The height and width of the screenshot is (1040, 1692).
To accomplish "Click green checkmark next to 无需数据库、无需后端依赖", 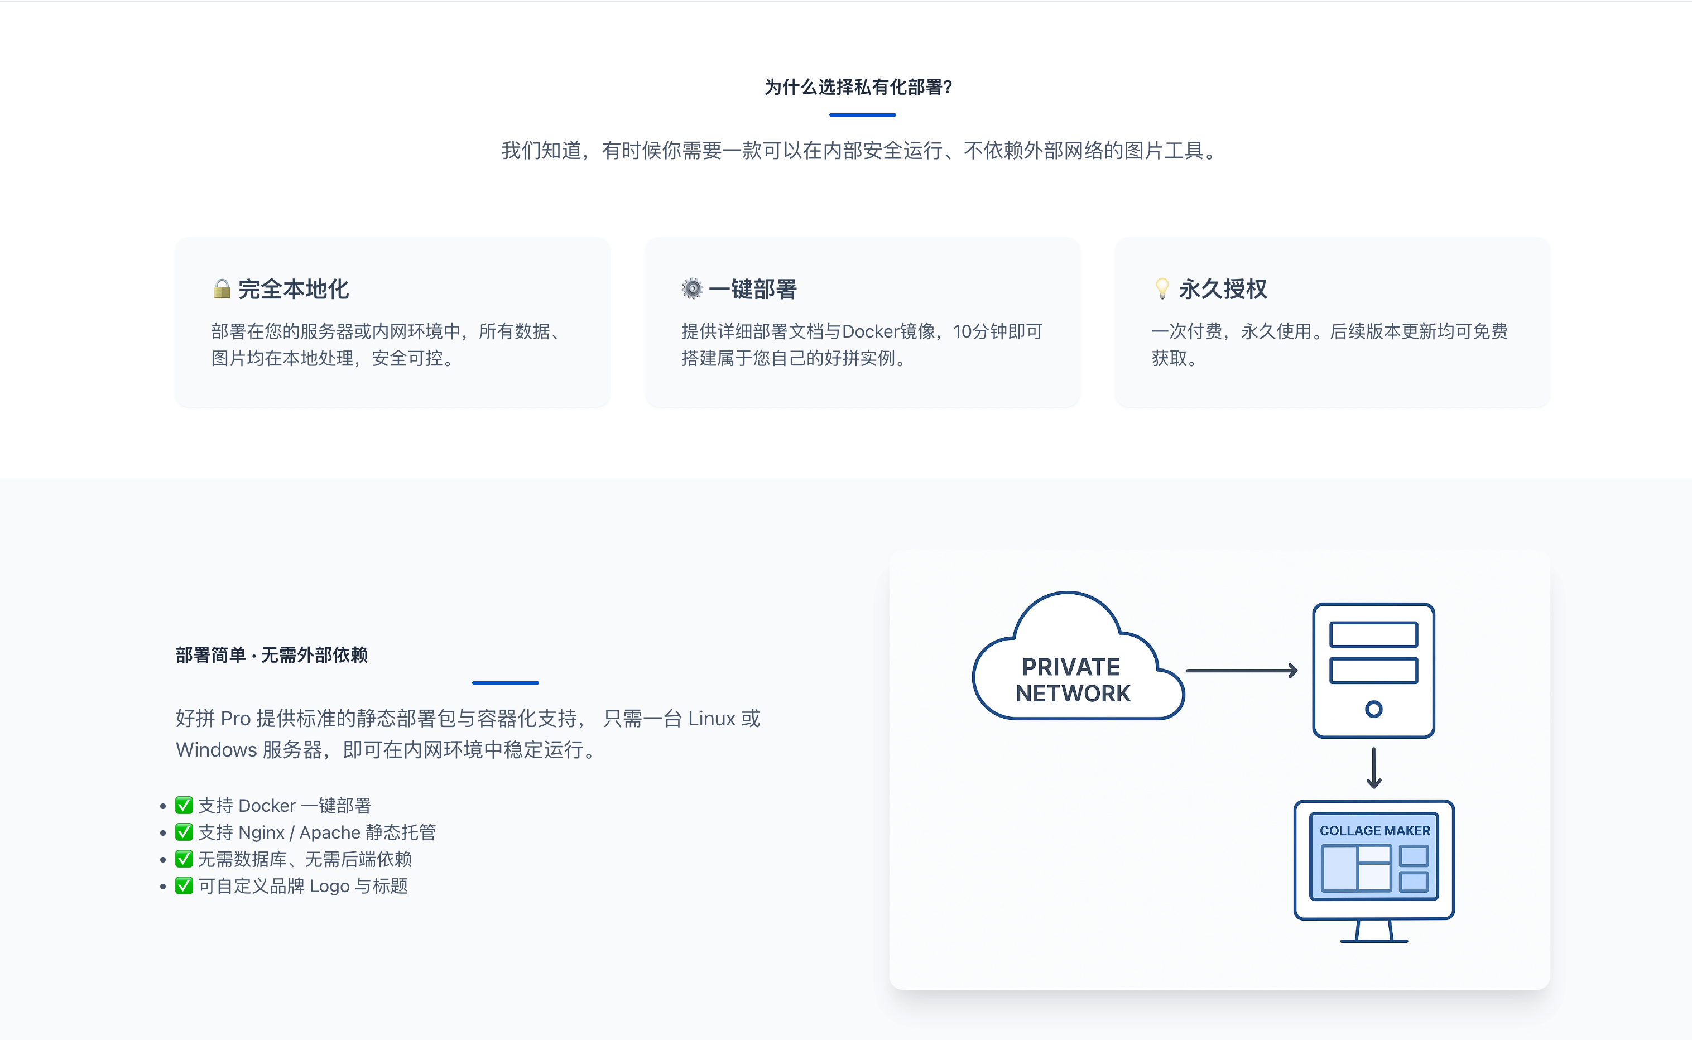I will point(184,859).
